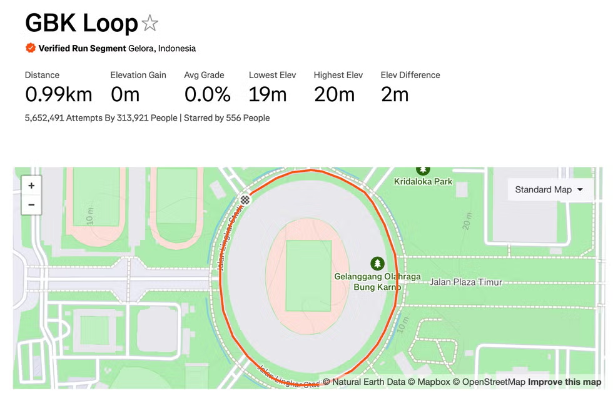613x403 pixels.
Task: Zoom in on the map
Action: (31, 186)
